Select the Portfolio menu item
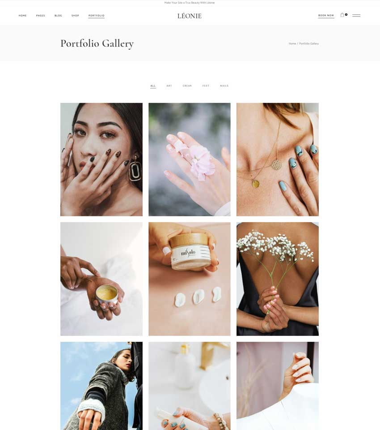This screenshot has height=430, width=380. [x=97, y=16]
